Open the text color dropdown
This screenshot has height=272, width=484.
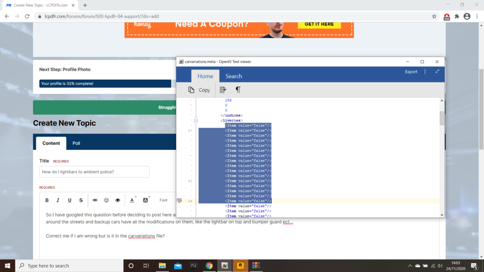133,200
